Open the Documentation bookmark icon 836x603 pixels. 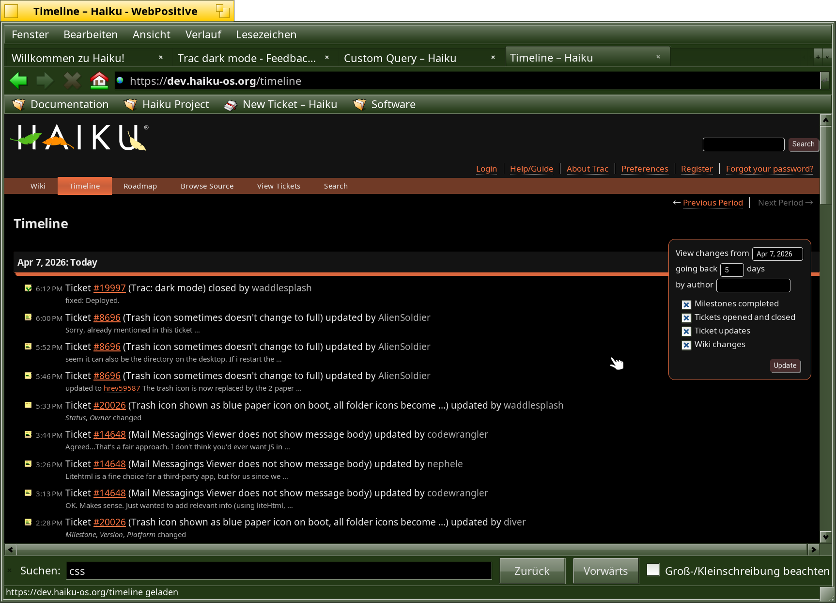click(18, 105)
